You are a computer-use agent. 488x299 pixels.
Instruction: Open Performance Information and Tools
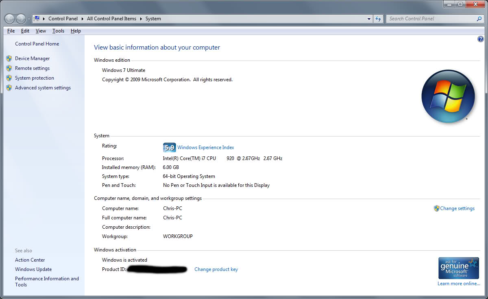click(47, 282)
